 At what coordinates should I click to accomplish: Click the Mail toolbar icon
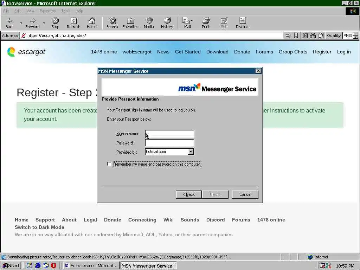point(186,21)
